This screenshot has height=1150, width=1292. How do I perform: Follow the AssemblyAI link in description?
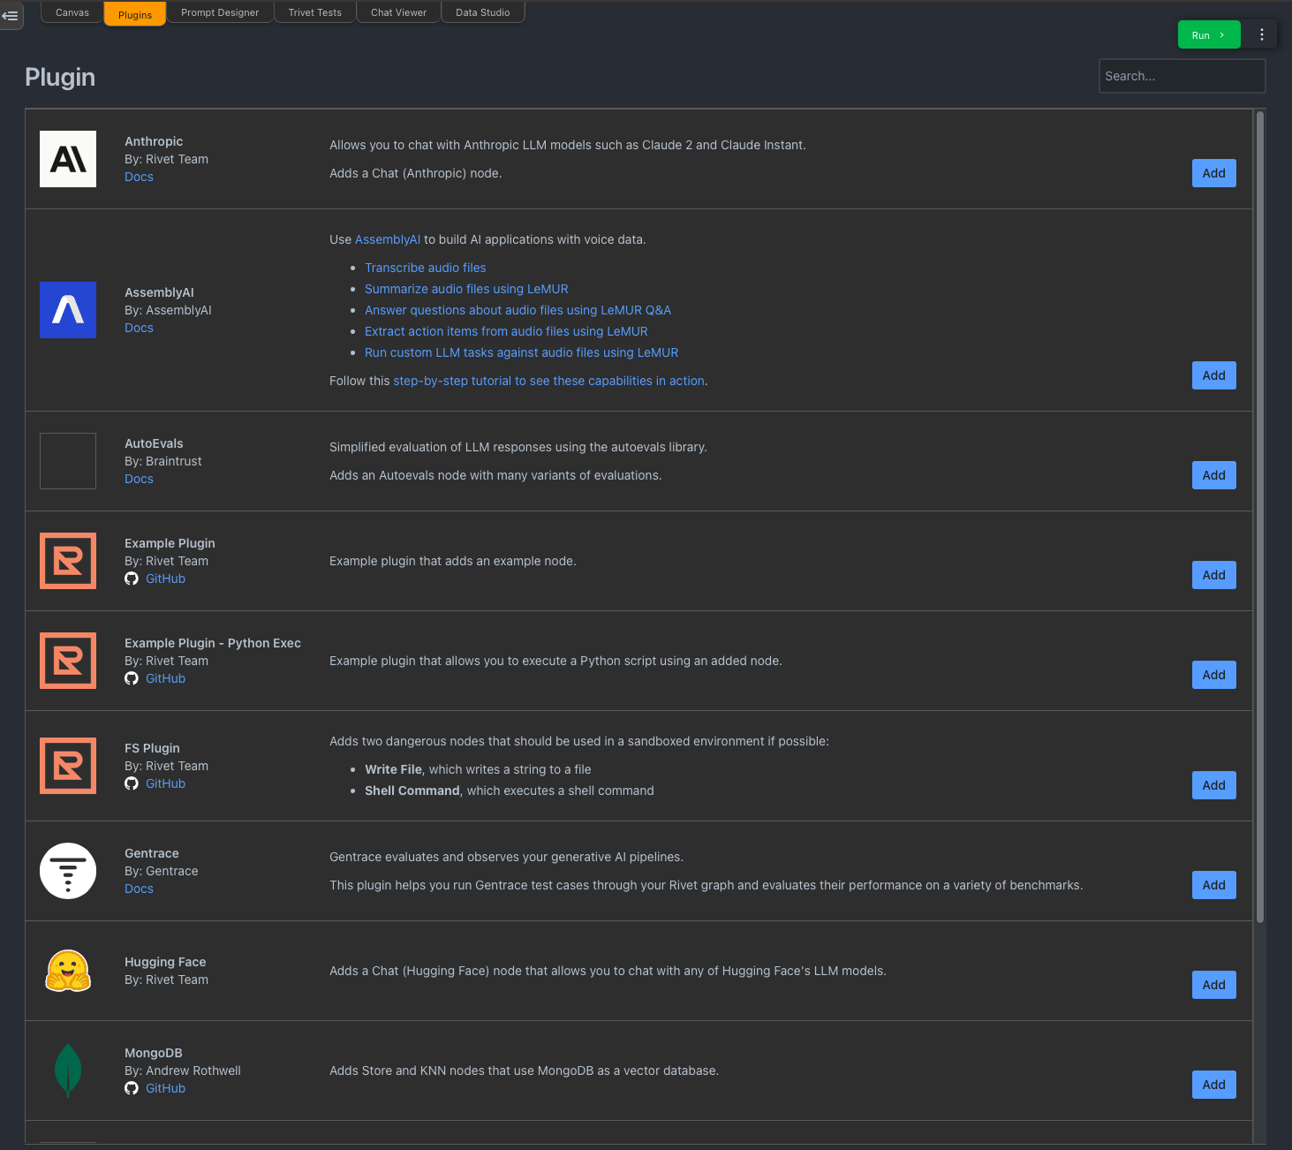click(388, 239)
